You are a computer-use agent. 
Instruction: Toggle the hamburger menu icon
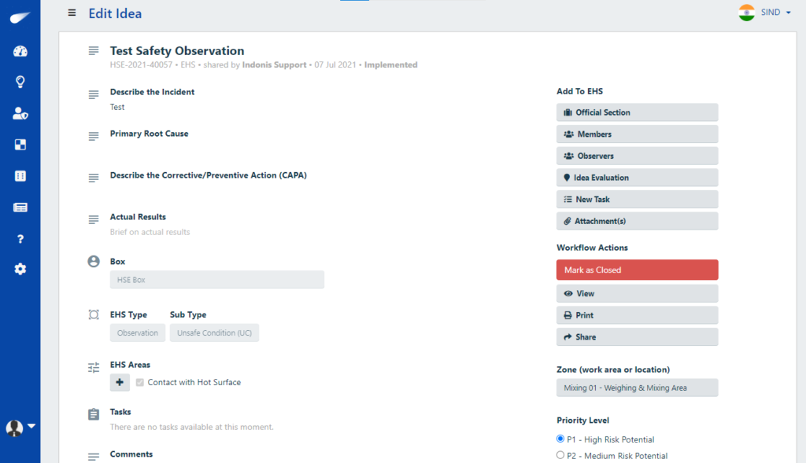72,13
